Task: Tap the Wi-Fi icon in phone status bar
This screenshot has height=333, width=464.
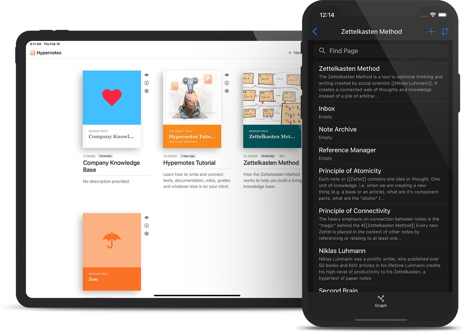Action: pos(433,15)
